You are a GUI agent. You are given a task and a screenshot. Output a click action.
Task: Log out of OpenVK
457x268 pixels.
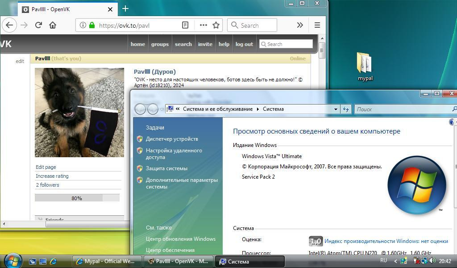coord(244,44)
